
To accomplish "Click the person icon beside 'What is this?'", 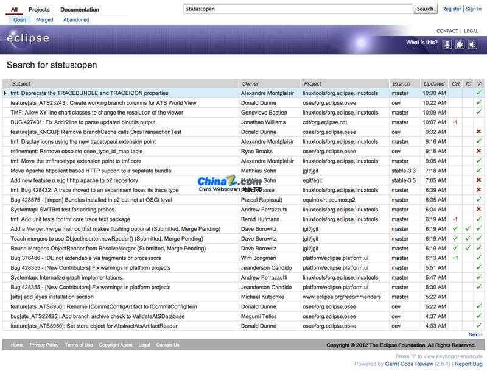I will [x=447, y=44].
